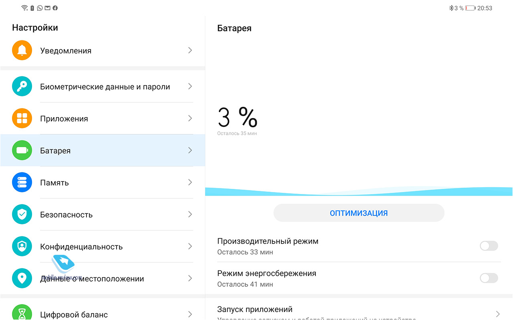Tap the orange bell Notifications icon
The height and width of the screenshot is (320, 513).
coord(22,50)
